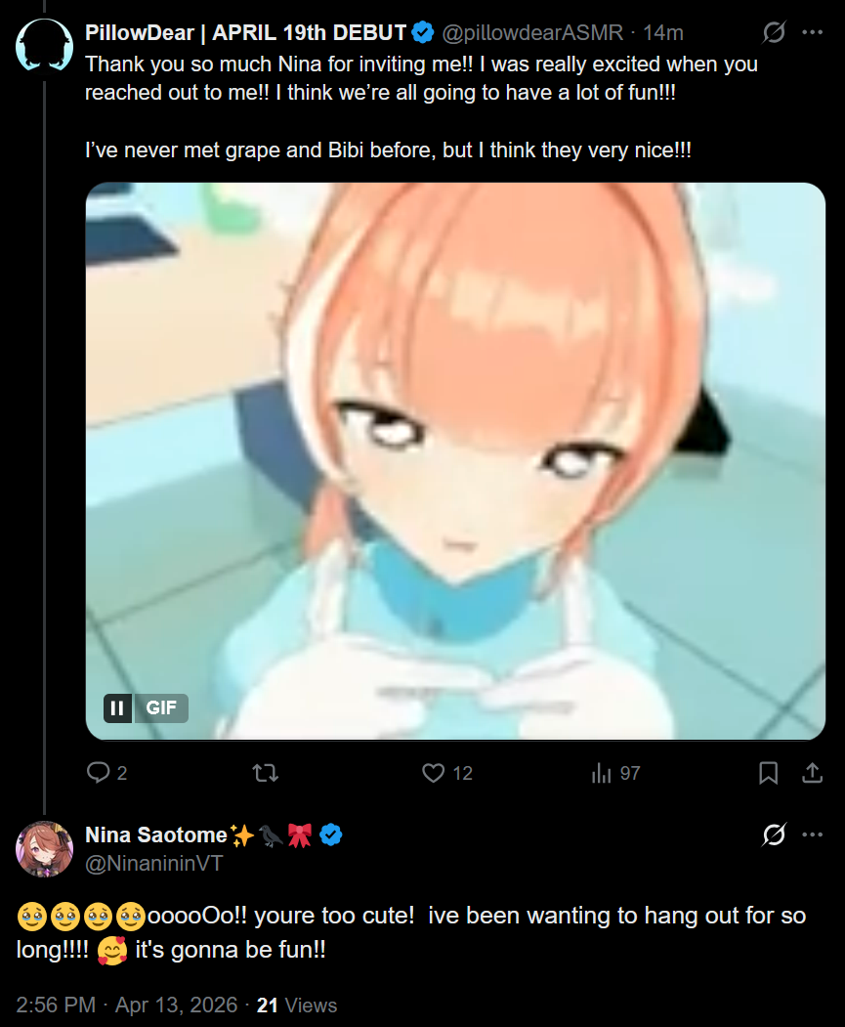The image size is (845, 1027).
Task: Bookmark PillowDear's tweet
Action: click(768, 773)
